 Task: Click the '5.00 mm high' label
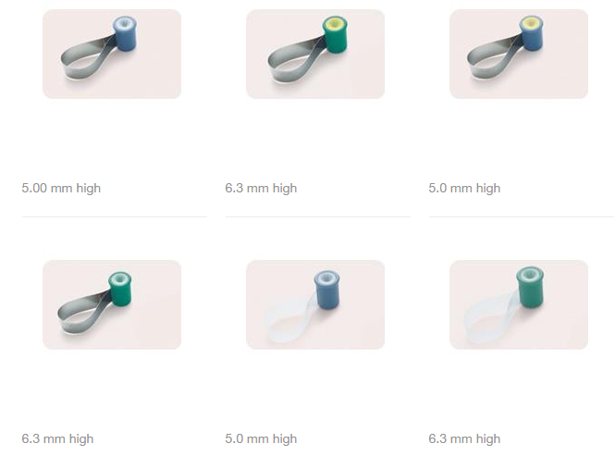[x=61, y=189]
